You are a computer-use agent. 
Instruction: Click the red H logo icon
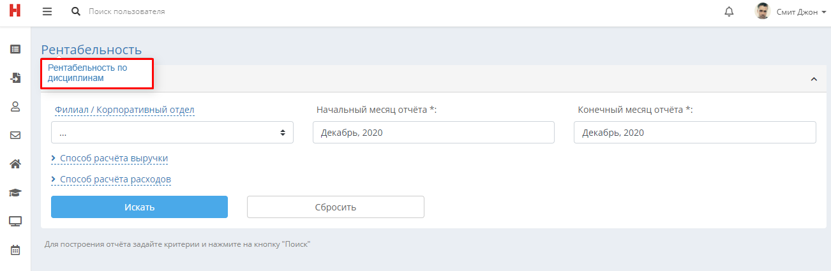coord(15,11)
